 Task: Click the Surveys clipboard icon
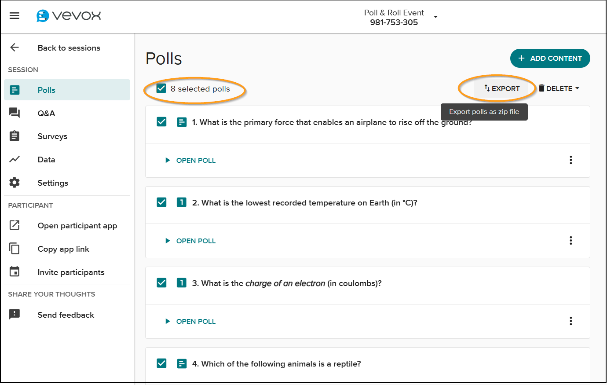[x=15, y=136]
